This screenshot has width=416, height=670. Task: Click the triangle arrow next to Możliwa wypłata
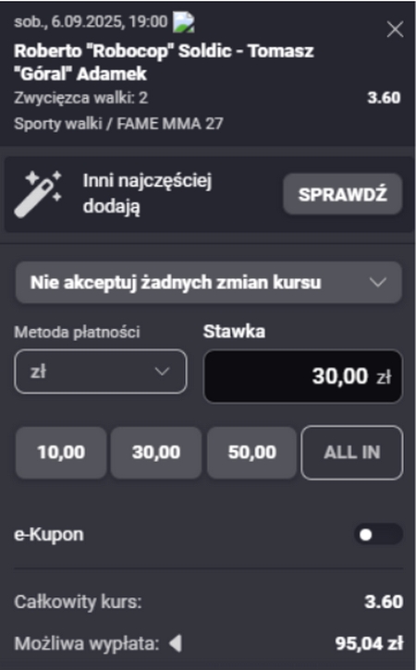coord(176,643)
